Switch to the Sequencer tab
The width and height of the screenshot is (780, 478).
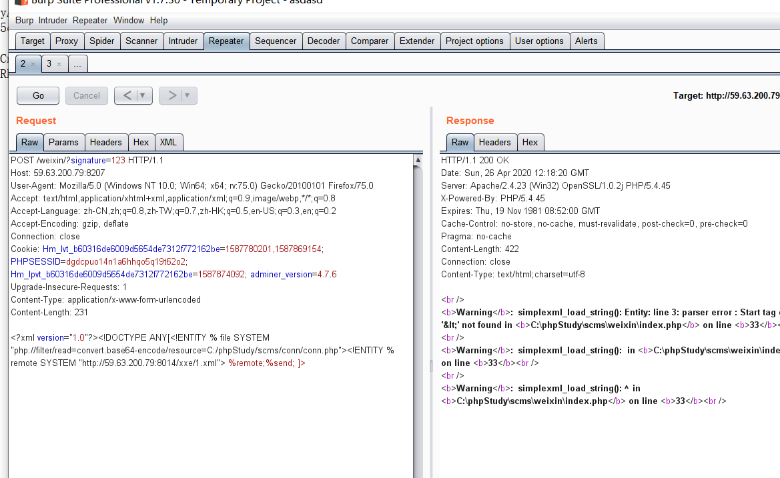coord(276,41)
